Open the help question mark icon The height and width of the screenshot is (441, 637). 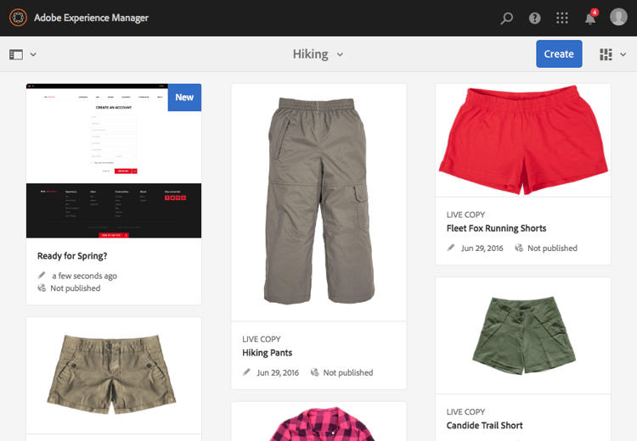pyautogui.click(x=534, y=19)
